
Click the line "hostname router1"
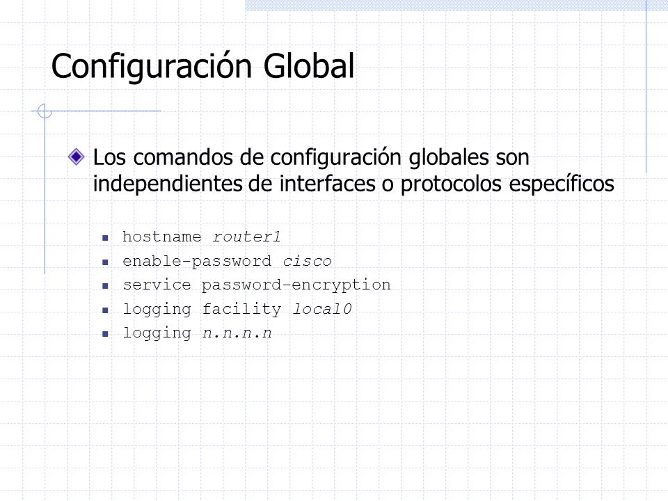pos(202,237)
